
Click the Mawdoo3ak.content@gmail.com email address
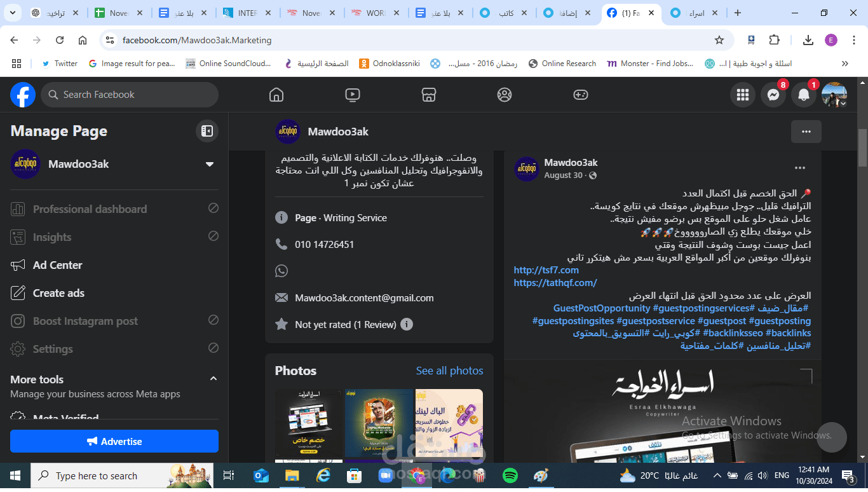pos(364,297)
